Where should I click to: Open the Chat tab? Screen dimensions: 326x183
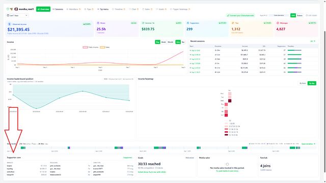pos(133,9)
